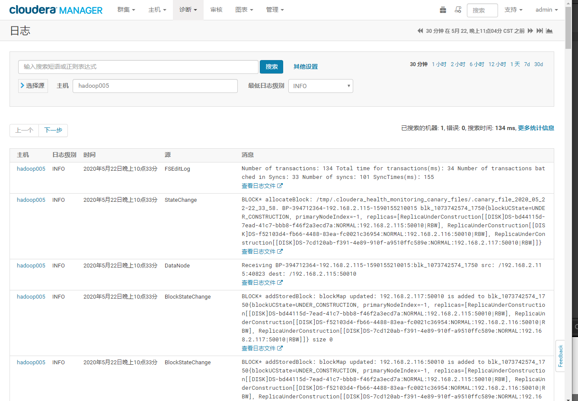This screenshot has width=578, height=401.
Task: Click the scrollbar up arrow
Action: click(568, 3)
